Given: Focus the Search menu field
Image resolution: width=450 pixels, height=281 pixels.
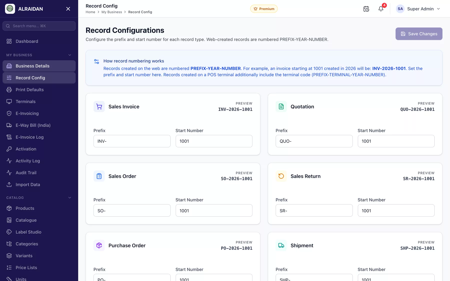Looking at the screenshot, I should point(39,26).
